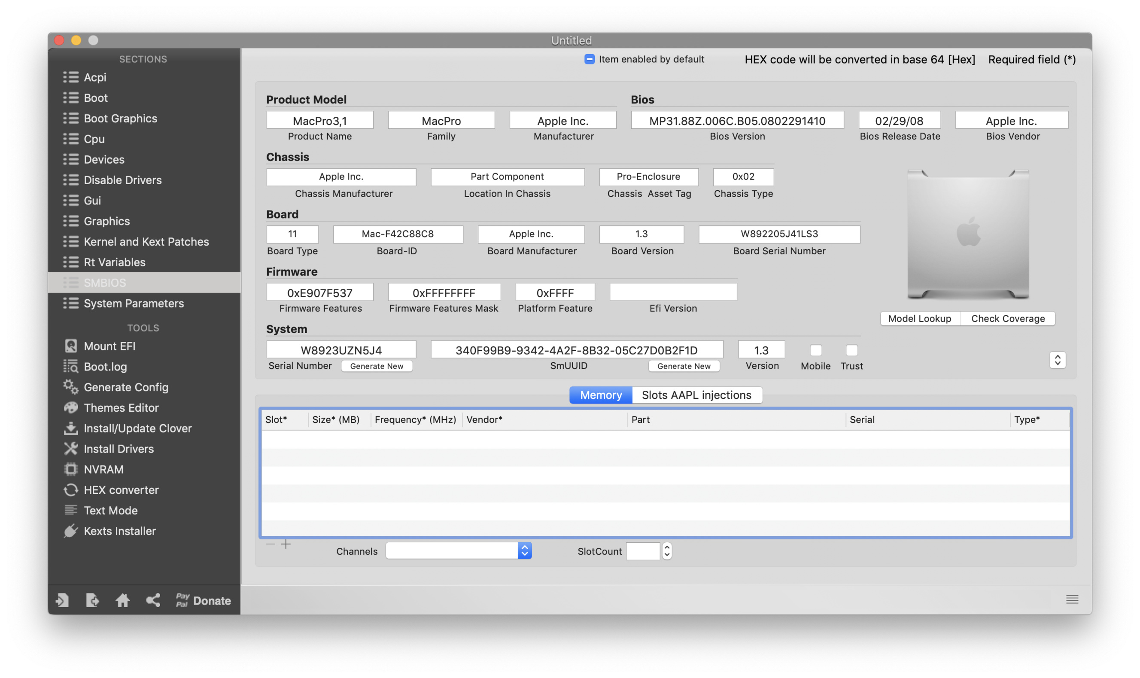The width and height of the screenshot is (1140, 678).
Task: Switch to Slots AAPL injections tab
Action: [696, 395]
